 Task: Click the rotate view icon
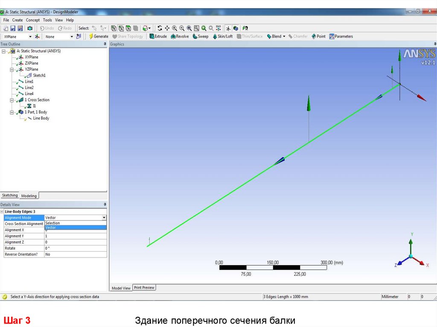[160, 28]
